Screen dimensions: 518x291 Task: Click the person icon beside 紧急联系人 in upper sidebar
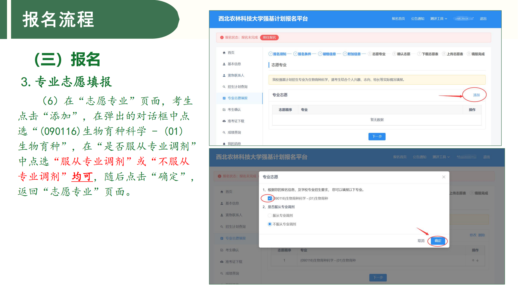click(224, 75)
